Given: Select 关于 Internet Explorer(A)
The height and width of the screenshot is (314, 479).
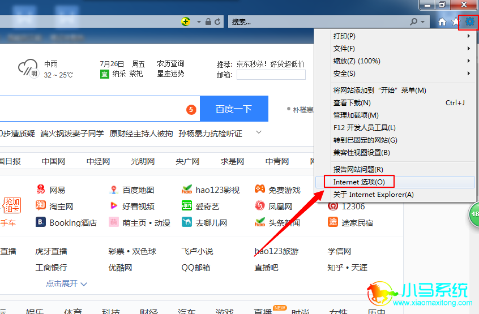Looking at the screenshot, I should [395, 195].
